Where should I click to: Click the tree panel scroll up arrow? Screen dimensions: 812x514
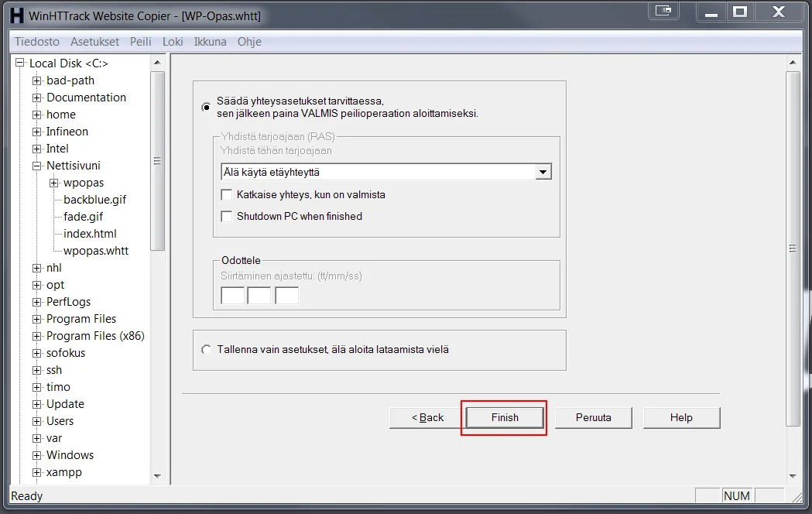click(x=157, y=63)
